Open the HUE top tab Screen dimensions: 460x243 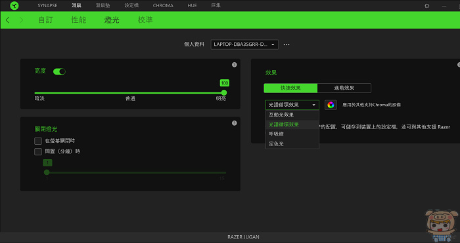click(x=192, y=5)
